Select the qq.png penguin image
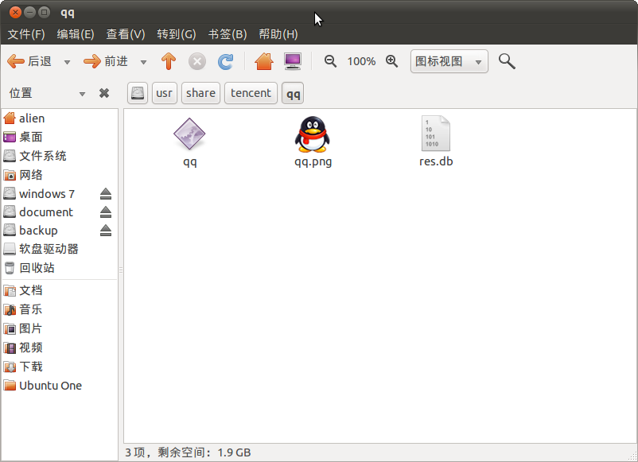Image resolution: width=638 pixels, height=462 pixels. (x=313, y=134)
